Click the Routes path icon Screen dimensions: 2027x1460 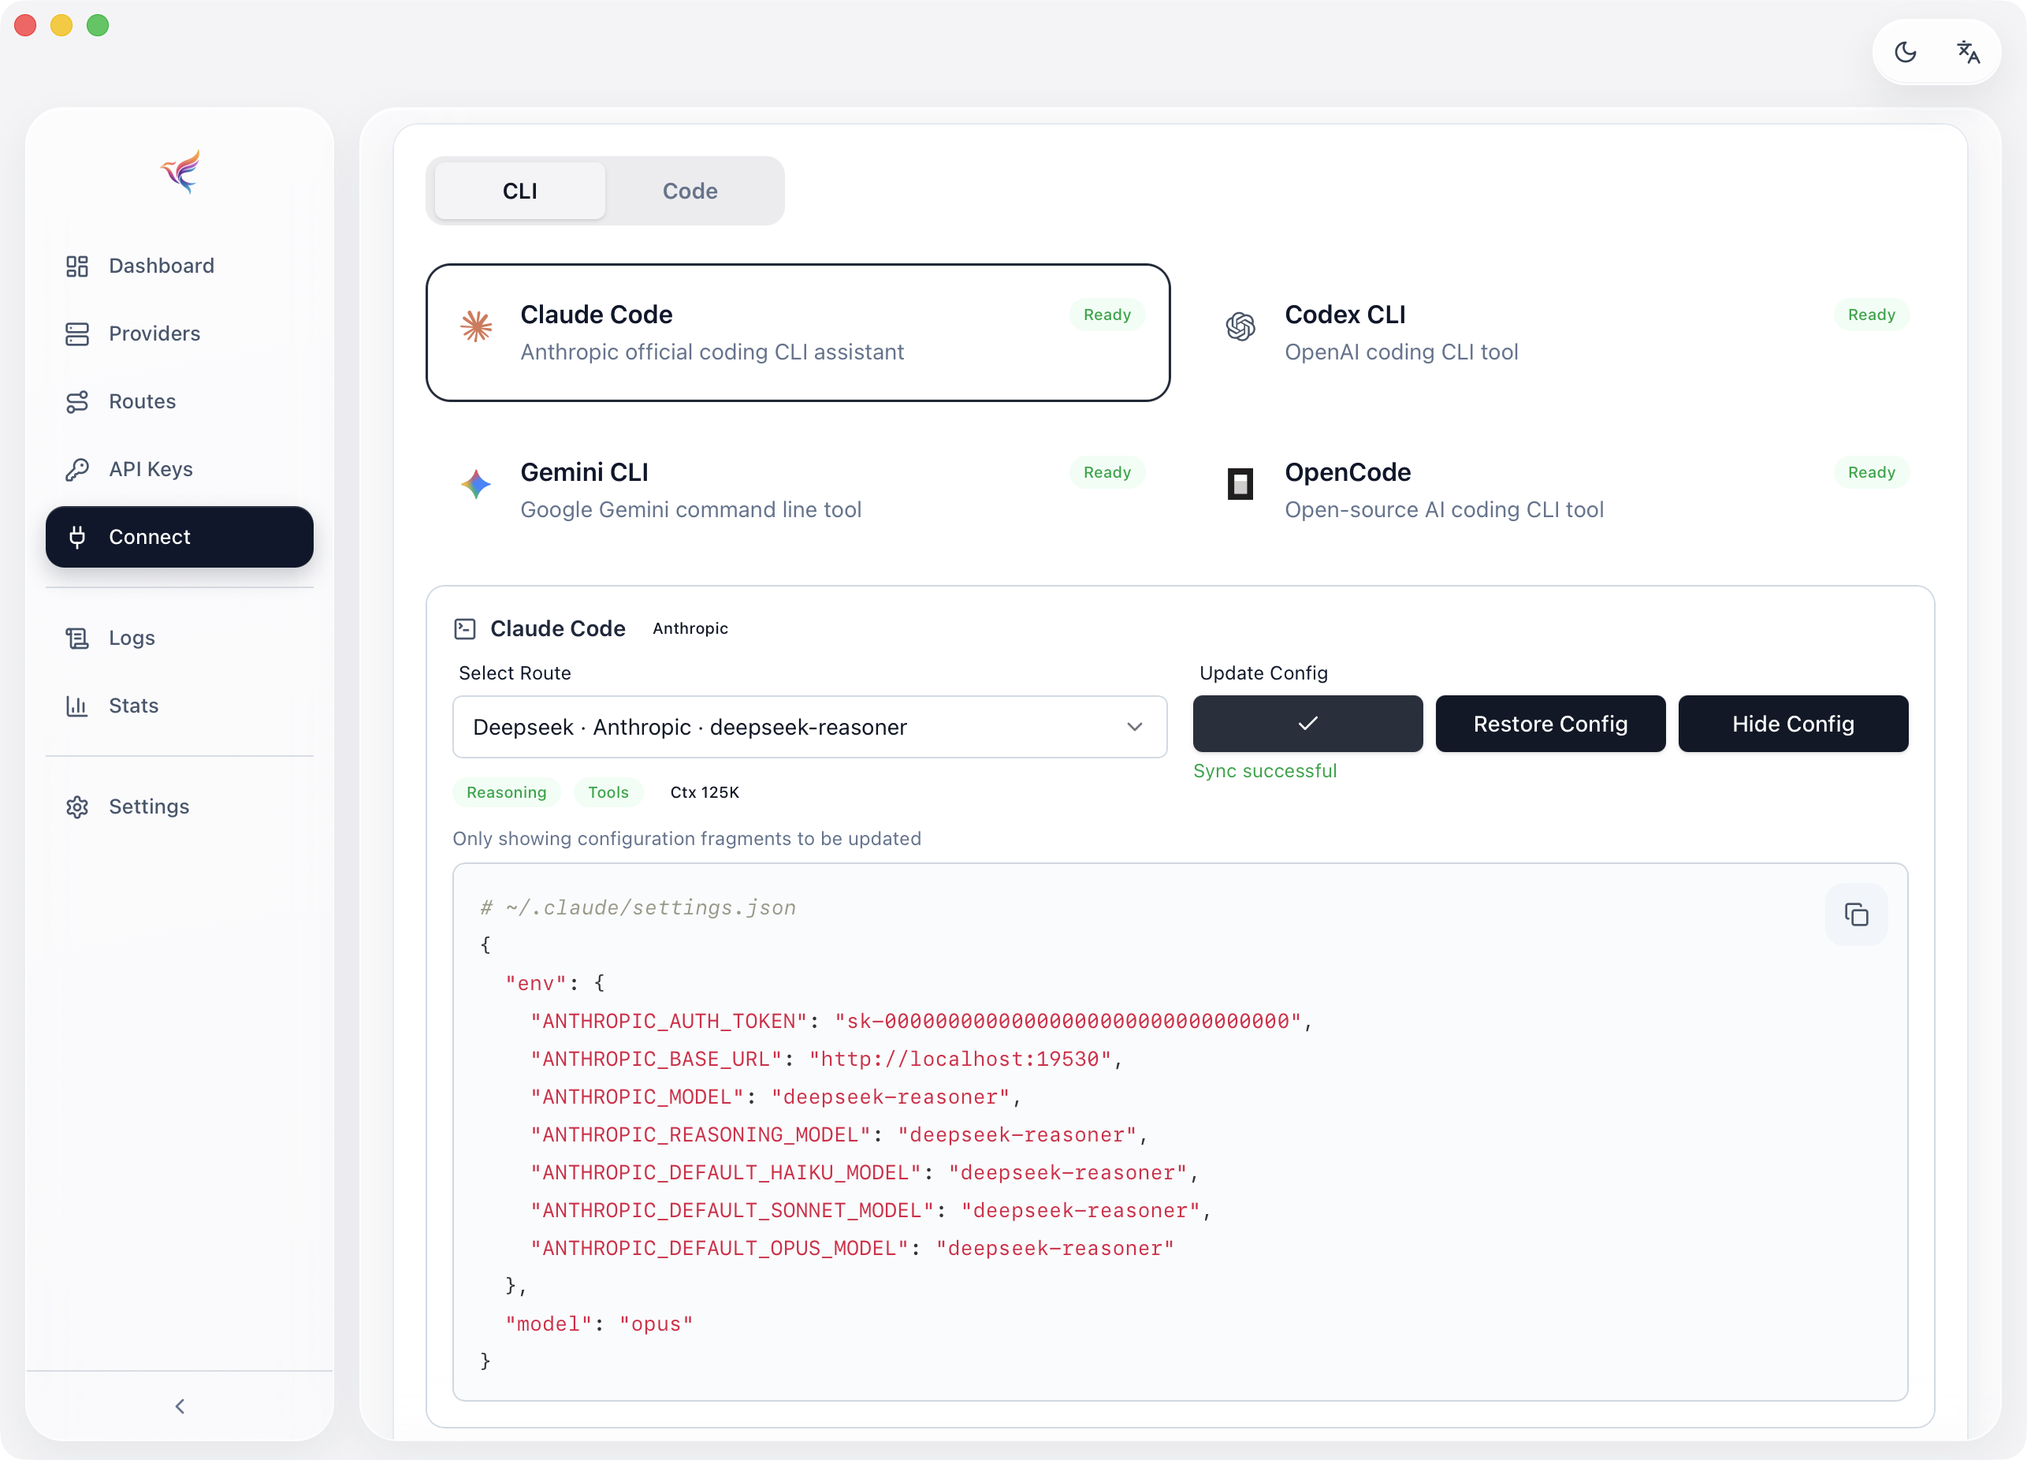click(x=78, y=401)
